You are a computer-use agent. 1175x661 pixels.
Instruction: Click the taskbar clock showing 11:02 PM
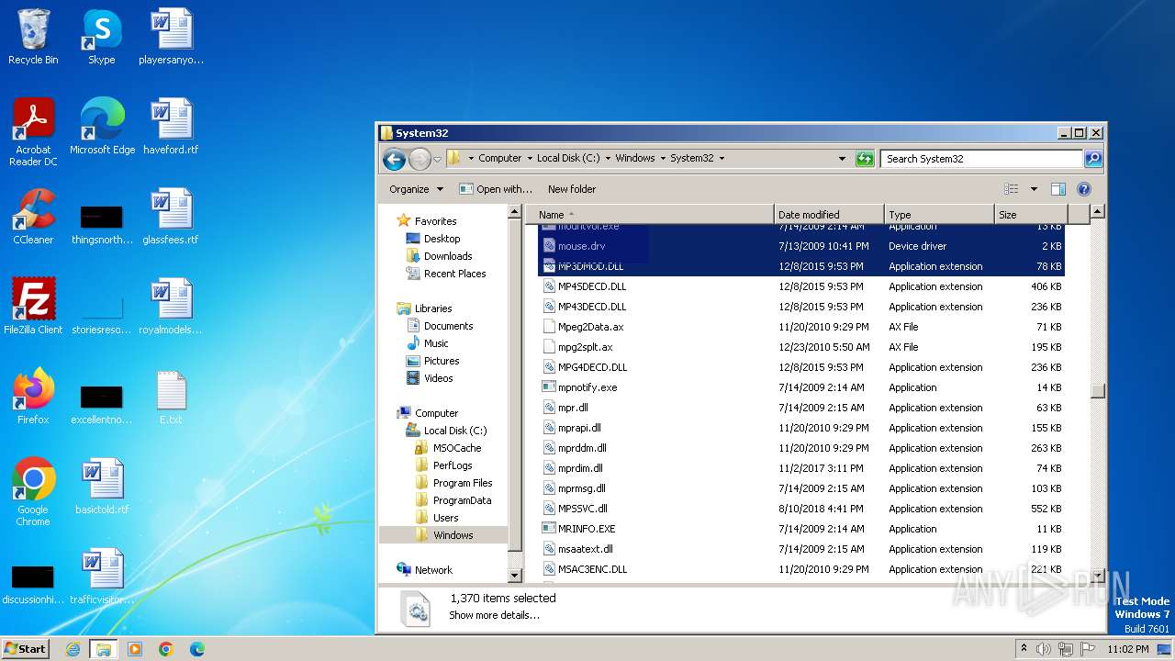1127,649
